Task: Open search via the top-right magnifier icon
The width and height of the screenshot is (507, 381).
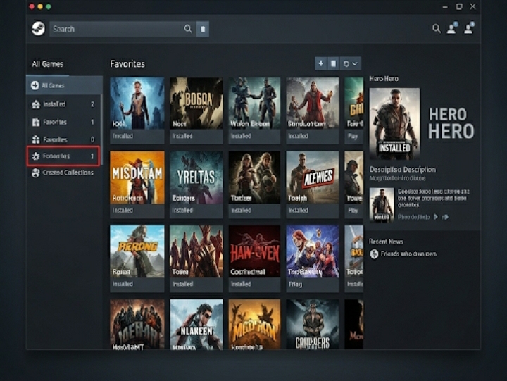Action: (x=436, y=29)
